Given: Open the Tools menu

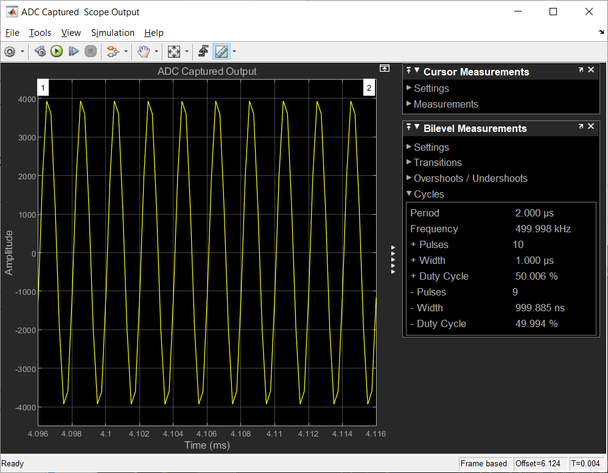Looking at the screenshot, I should point(40,33).
